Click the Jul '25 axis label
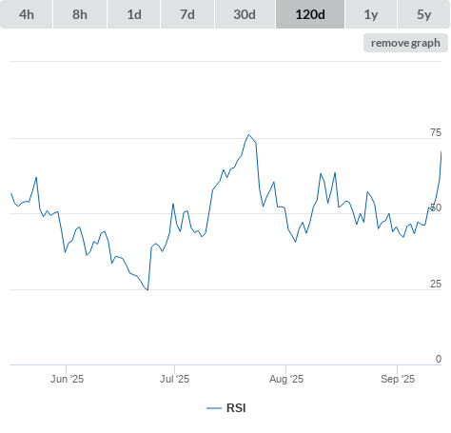Image resolution: width=451 pixels, height=433 pixels. 174,379
